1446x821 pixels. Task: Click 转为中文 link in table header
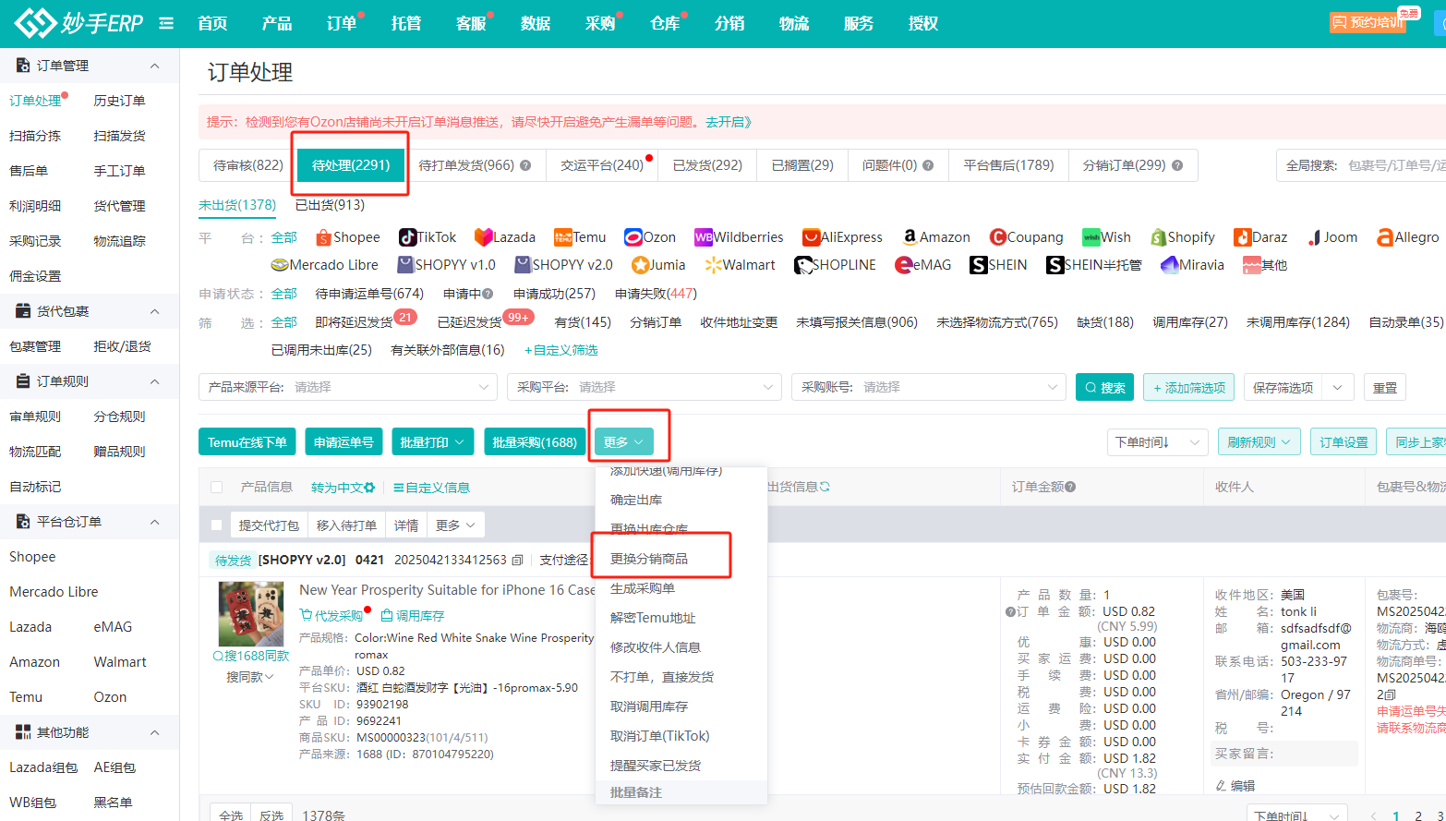click(x=343, y=488)
